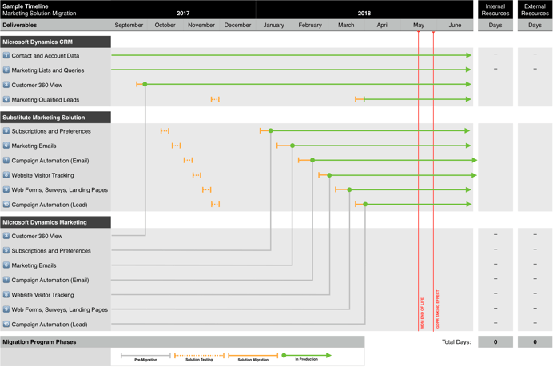
Task: Select the number 9 icon under Substitute Marketing Solution
Action: point(6,189)
